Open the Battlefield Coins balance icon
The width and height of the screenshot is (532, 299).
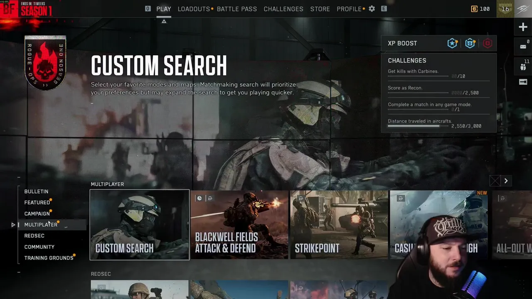click(x=474, y=9)
